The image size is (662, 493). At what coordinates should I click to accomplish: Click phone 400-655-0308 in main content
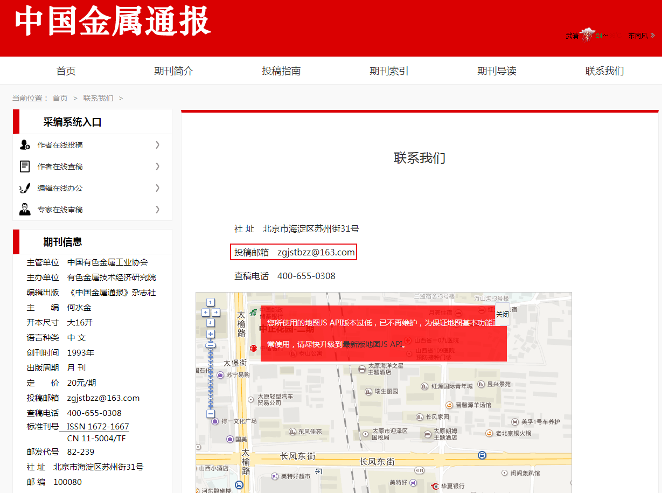tap(306, 276)
